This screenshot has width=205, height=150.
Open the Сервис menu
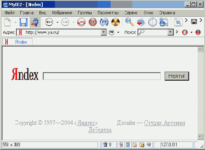point(131,13)
